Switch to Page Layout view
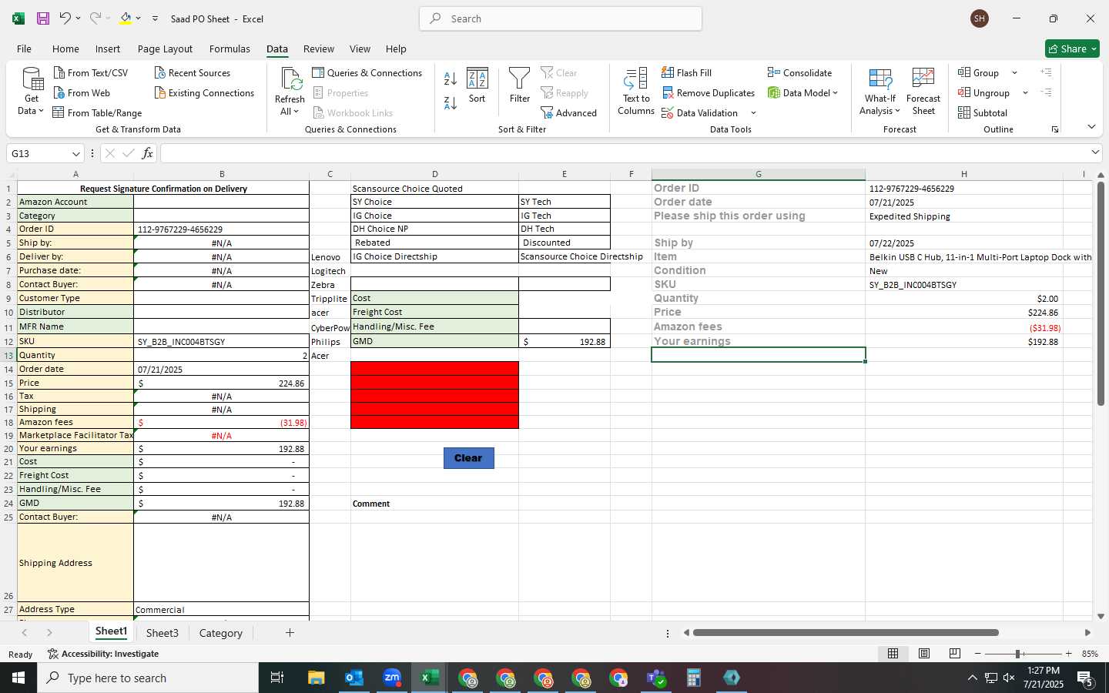 (923, 653)
